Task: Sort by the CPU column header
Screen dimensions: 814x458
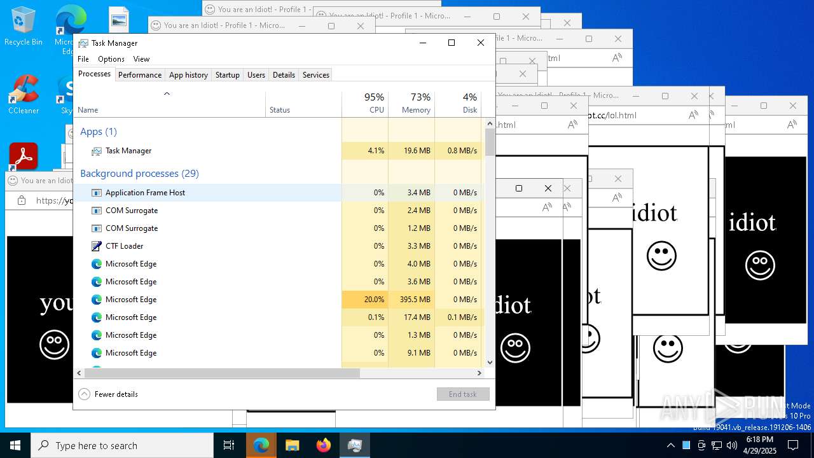Action: (365, 103)
